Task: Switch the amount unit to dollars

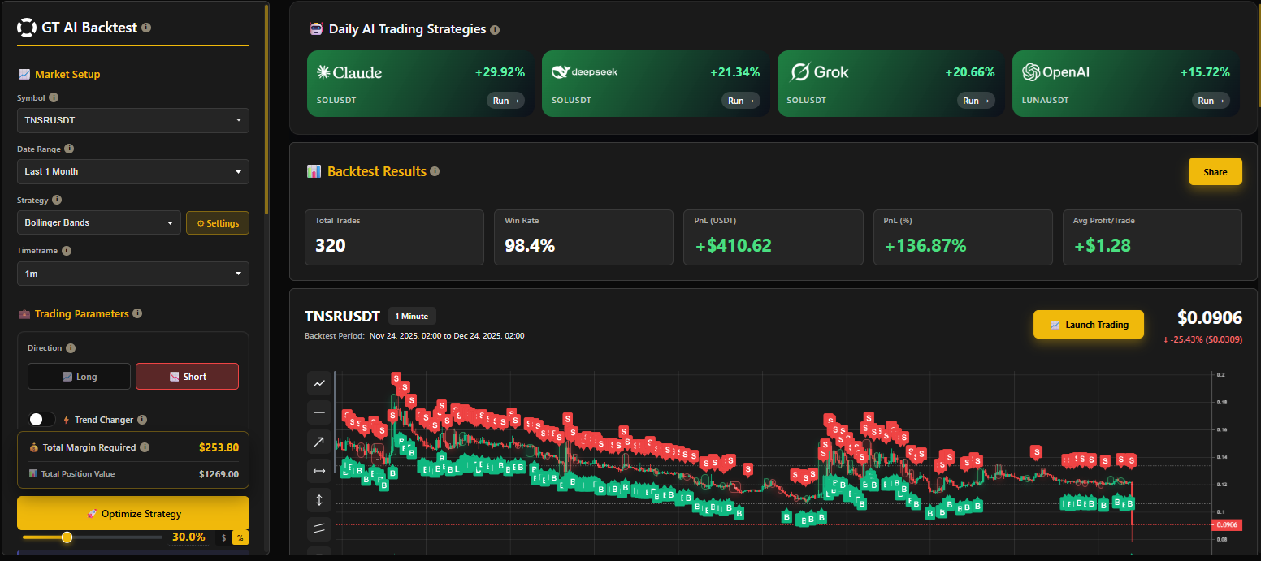Action: point(224,537)
